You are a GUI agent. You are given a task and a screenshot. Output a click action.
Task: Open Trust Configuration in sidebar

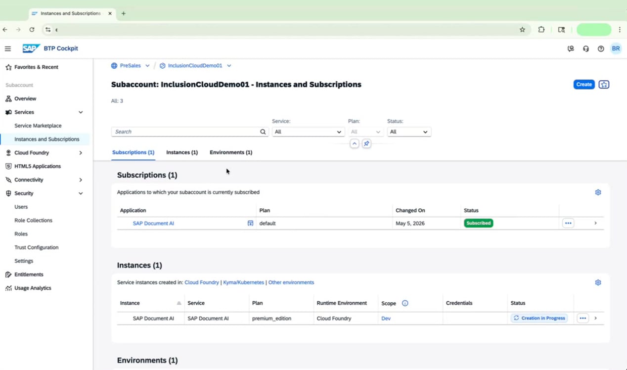[x=36, y=247]
